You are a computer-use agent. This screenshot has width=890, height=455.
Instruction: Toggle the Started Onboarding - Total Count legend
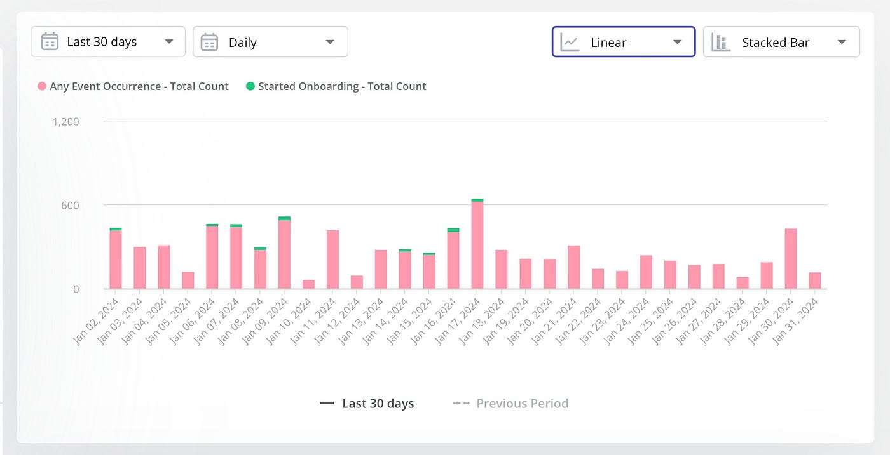(336, 86)
